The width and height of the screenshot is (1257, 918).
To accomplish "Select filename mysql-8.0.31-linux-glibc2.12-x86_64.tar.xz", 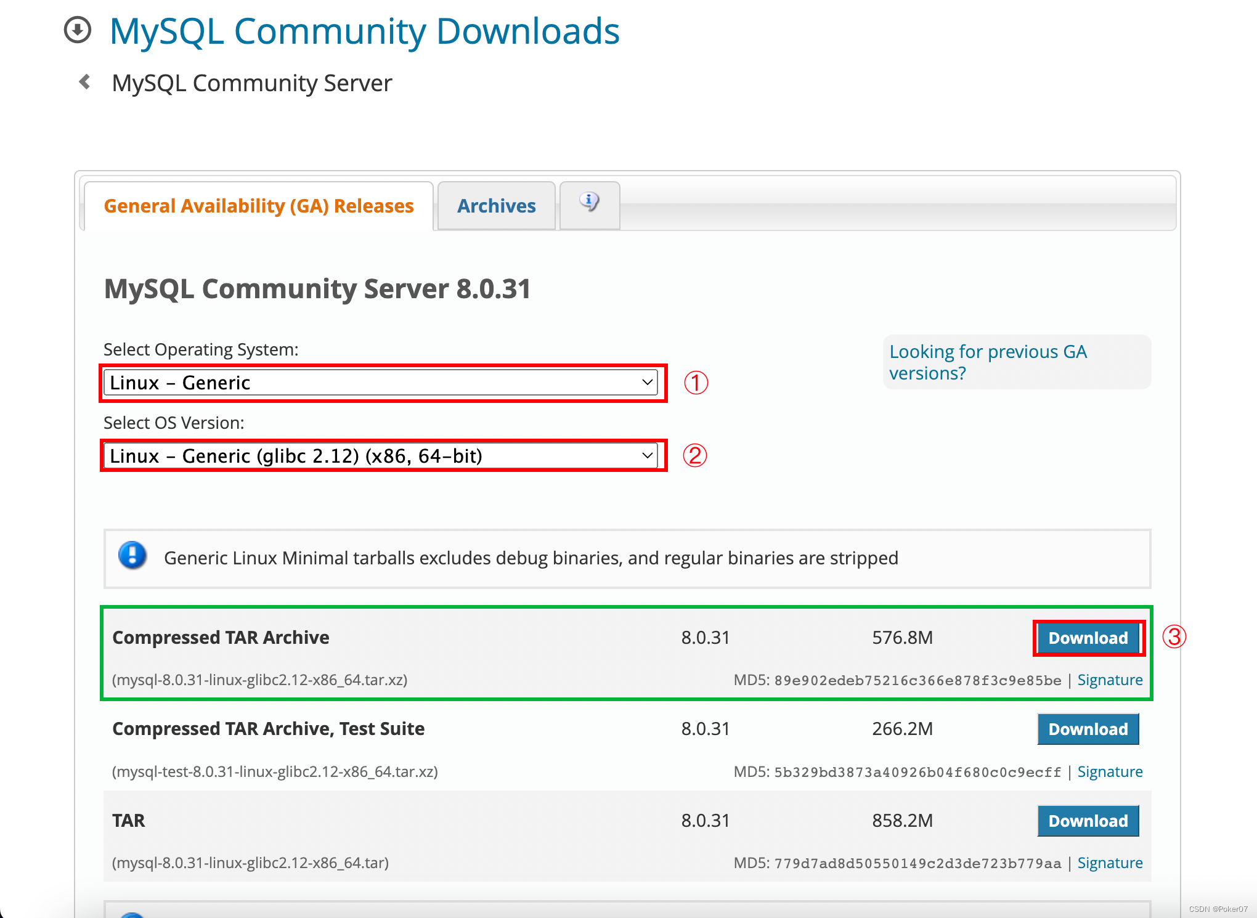I will [260, 680].
